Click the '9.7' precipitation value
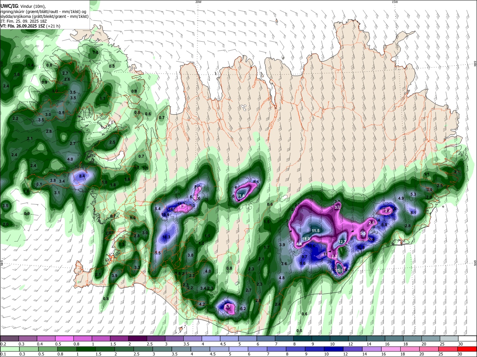Viewport: 477px width, 357px height. [x=304, y=257]
